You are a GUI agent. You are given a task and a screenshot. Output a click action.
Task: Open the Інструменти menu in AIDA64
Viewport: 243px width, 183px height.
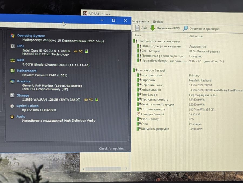(x=140, y=21)
